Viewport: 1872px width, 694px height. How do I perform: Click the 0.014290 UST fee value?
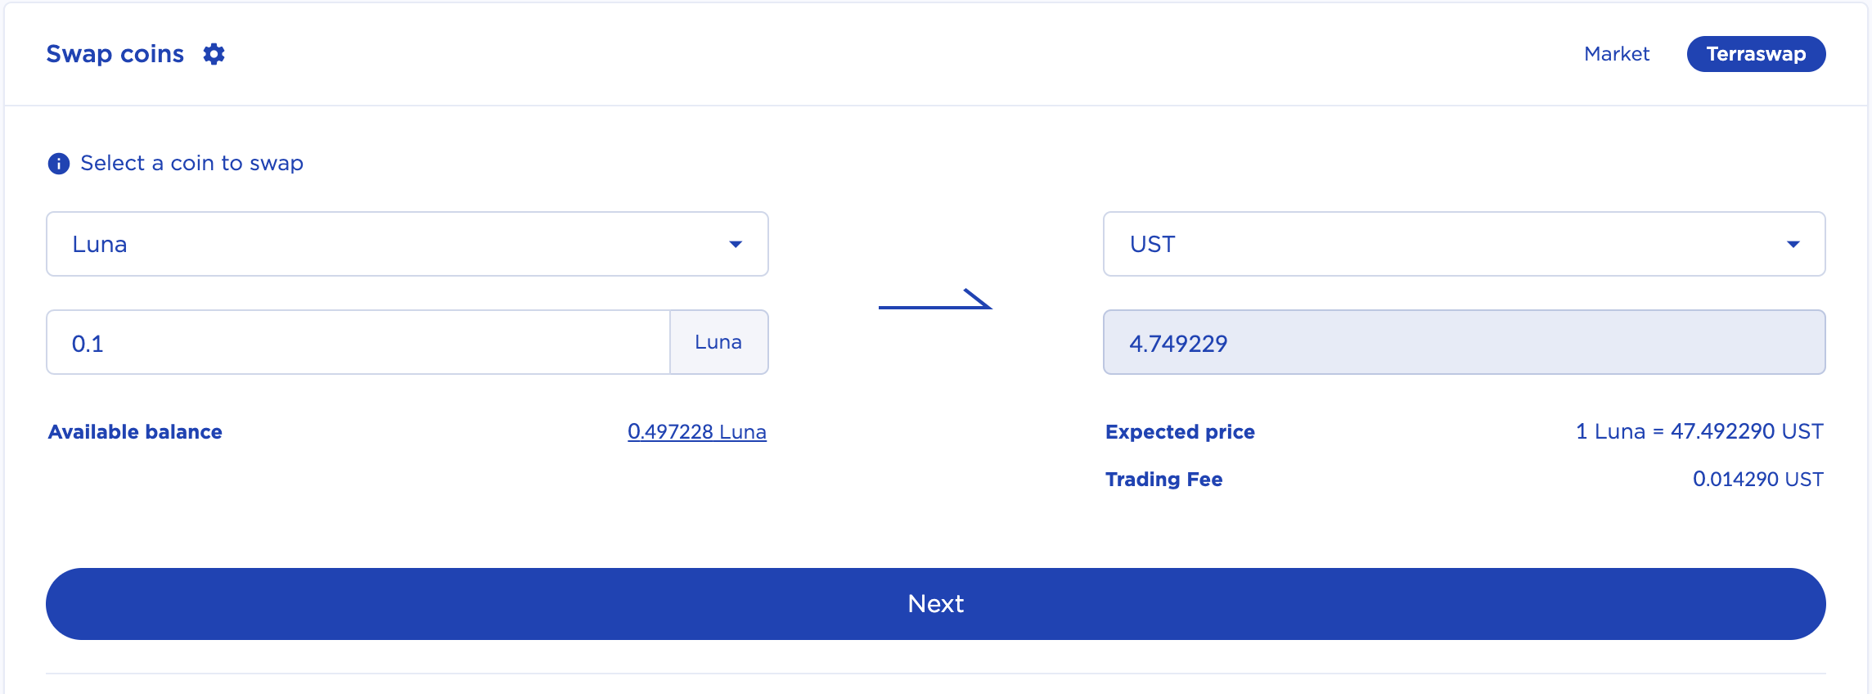pyautogui.click(x=1757, y=479)
